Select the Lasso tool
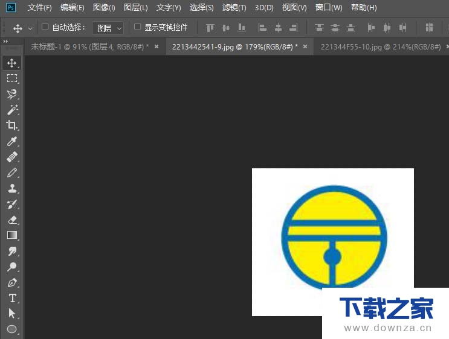 click(11, 94)
